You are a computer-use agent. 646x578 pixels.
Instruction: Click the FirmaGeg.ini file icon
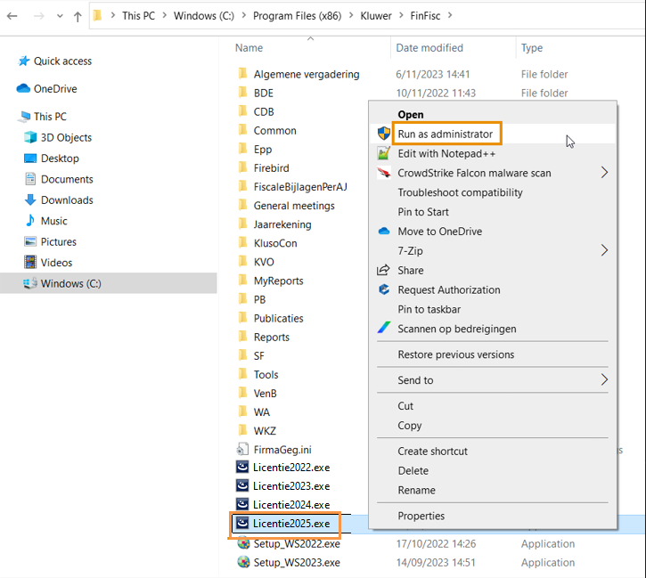click(242, 450)
